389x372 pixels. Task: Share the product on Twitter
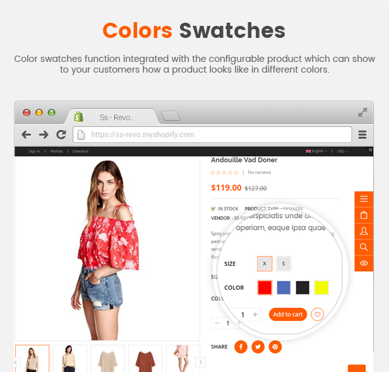pos(258,347)
